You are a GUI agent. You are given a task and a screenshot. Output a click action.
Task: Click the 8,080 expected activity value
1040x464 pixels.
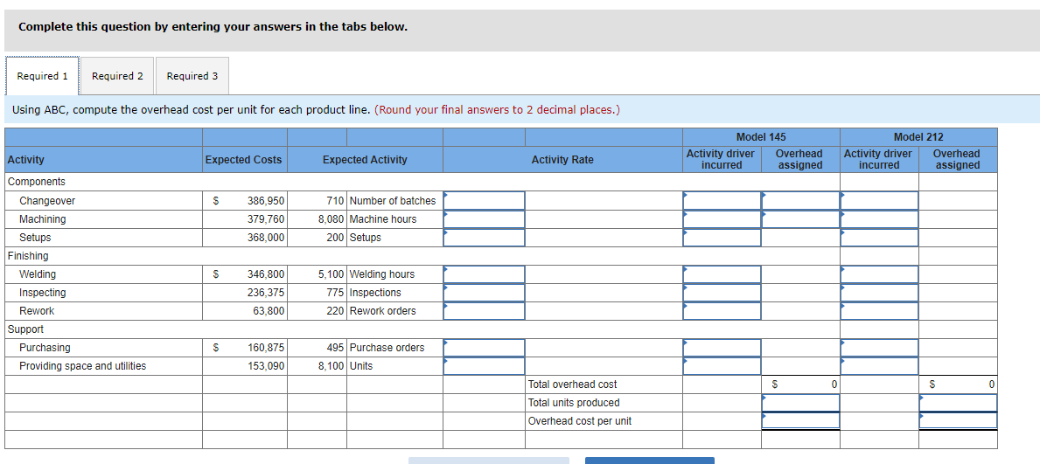tap(331, 219)
